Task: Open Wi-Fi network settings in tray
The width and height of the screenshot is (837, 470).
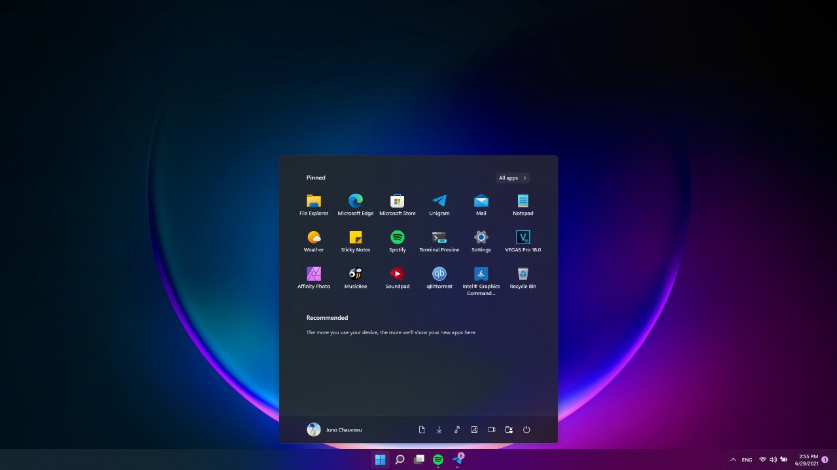Action: (x=762, y=460)
